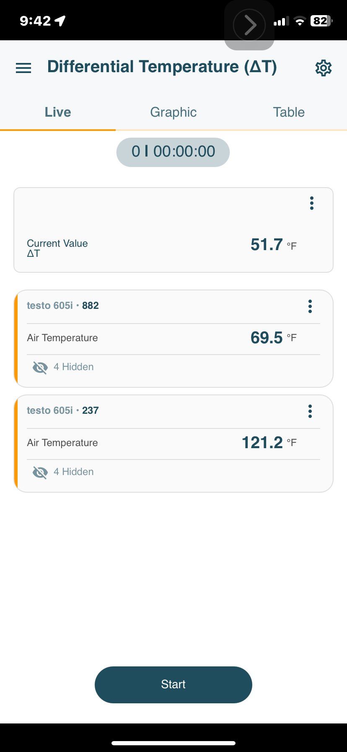
Task: Open the hamburger navigation menu
Action: [23, 68]
